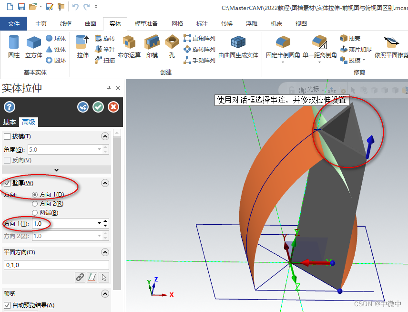Click the 拉伸 extrude tool
The width and height of the screenshot is (408, 312).
click(83, 46)
